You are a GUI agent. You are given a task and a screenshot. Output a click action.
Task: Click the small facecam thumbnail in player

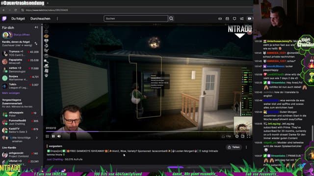coord(243,125)
